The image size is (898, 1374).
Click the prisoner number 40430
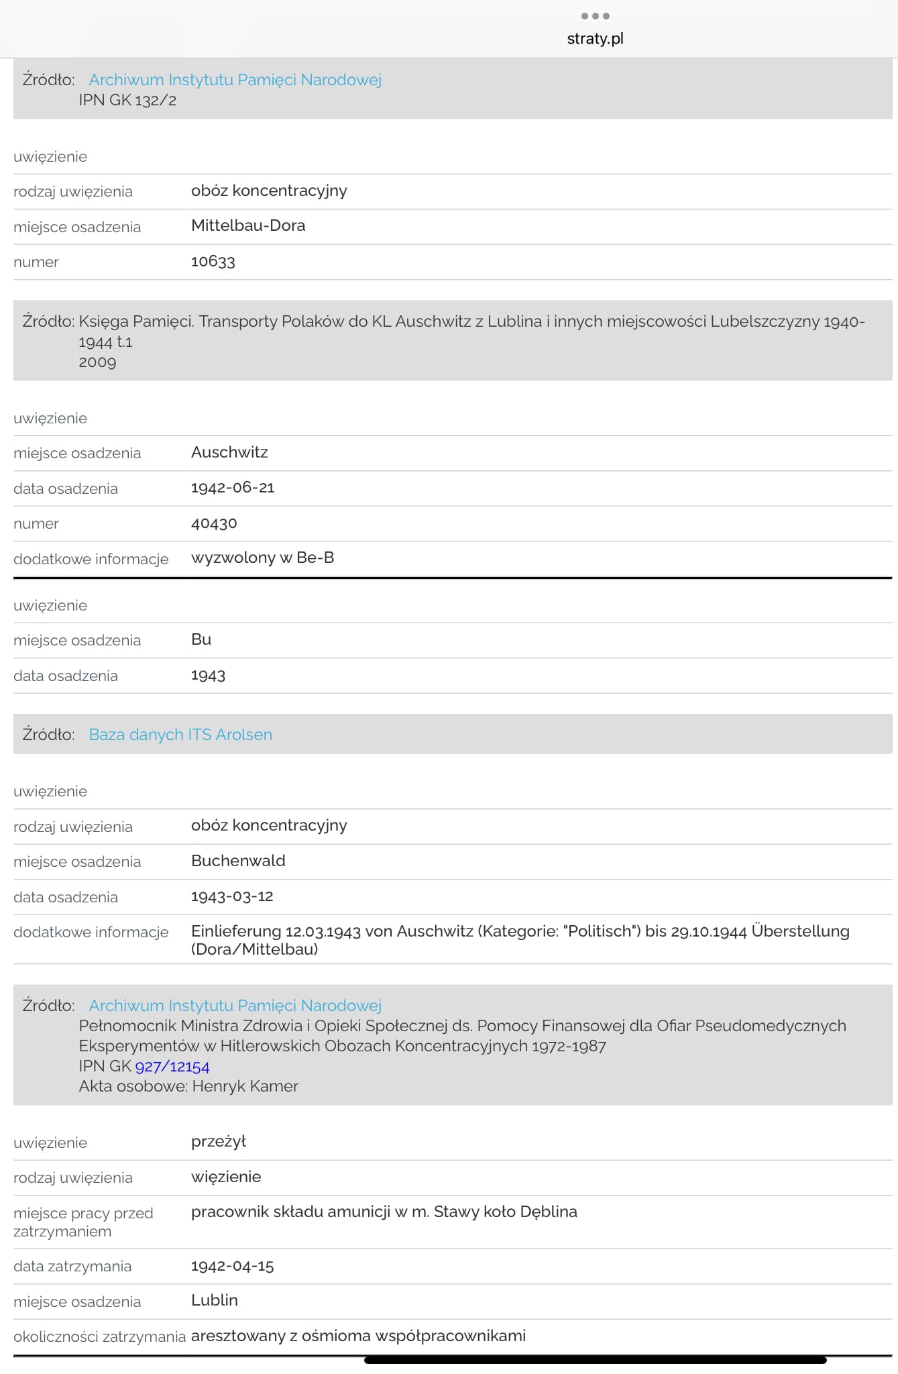214,523
